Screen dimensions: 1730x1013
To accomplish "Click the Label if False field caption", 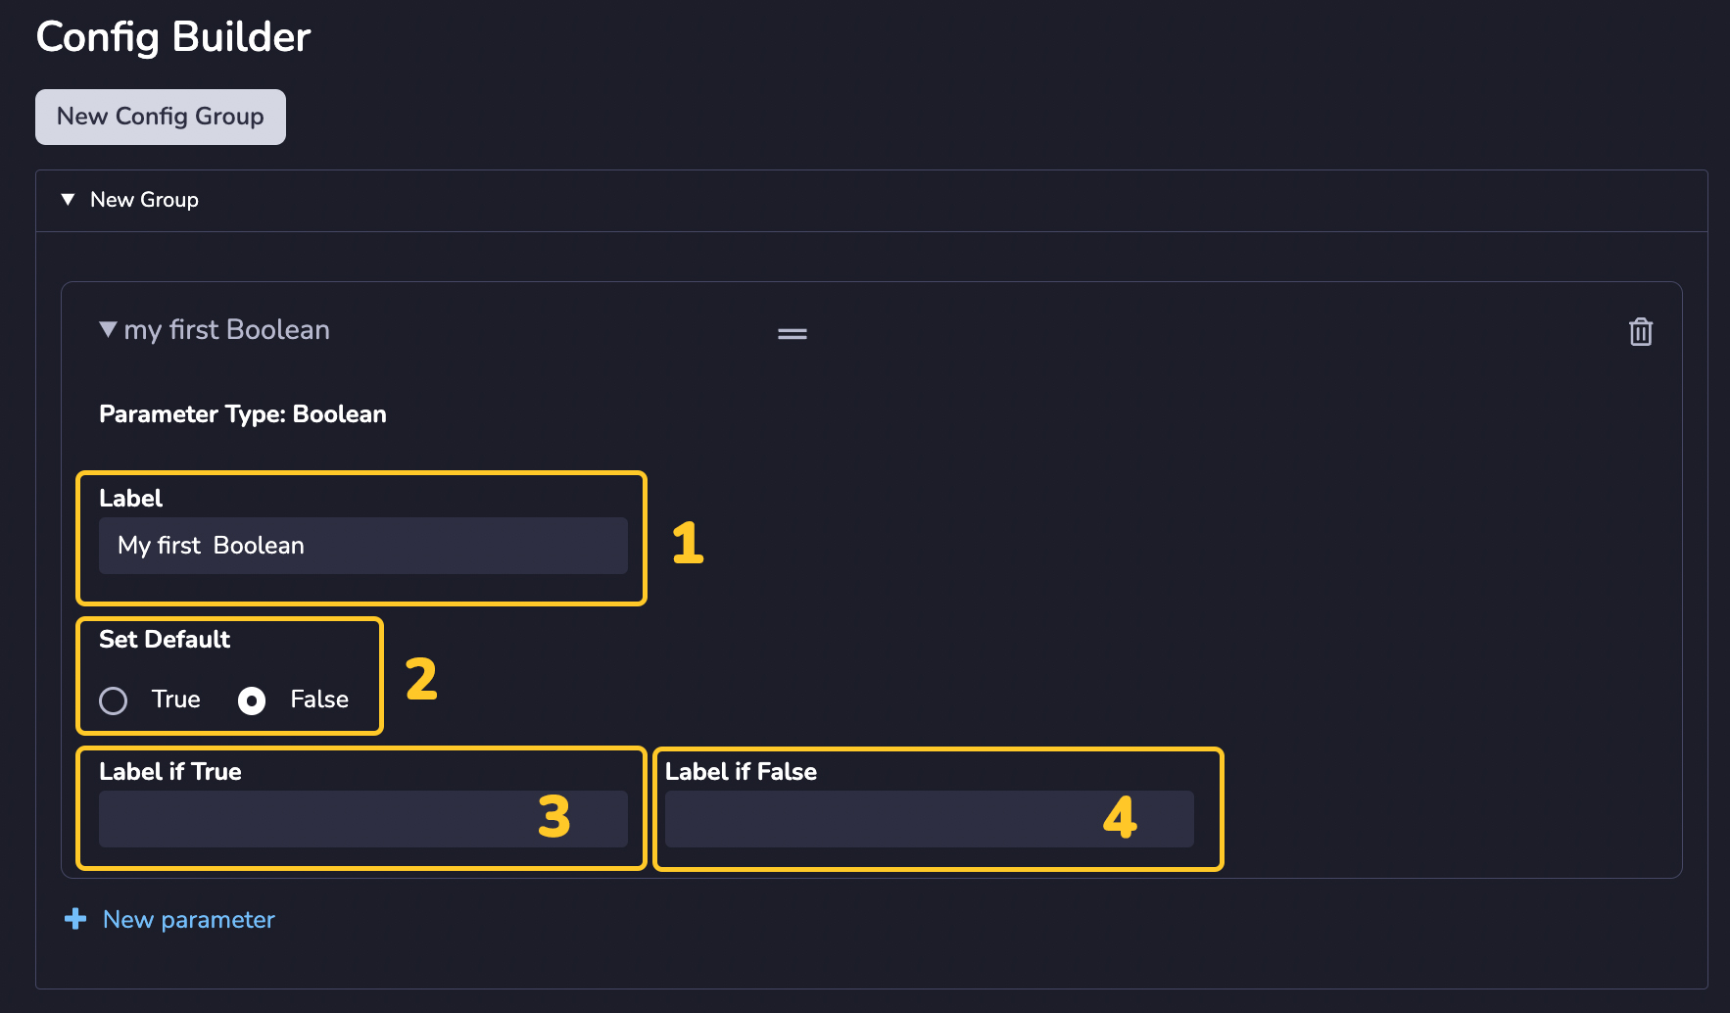I will [741, 772].
